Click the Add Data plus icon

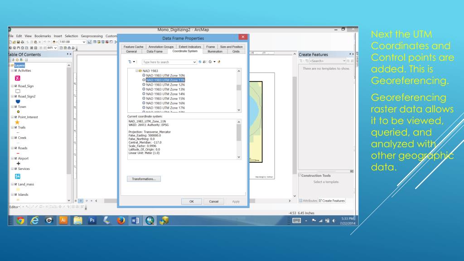point(54,42)
